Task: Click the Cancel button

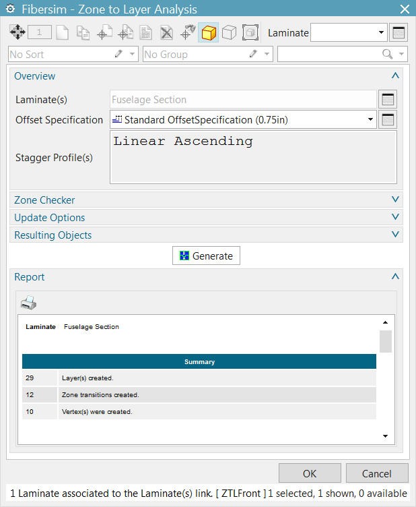Action: pyautogui.click(x=376, y=473)
